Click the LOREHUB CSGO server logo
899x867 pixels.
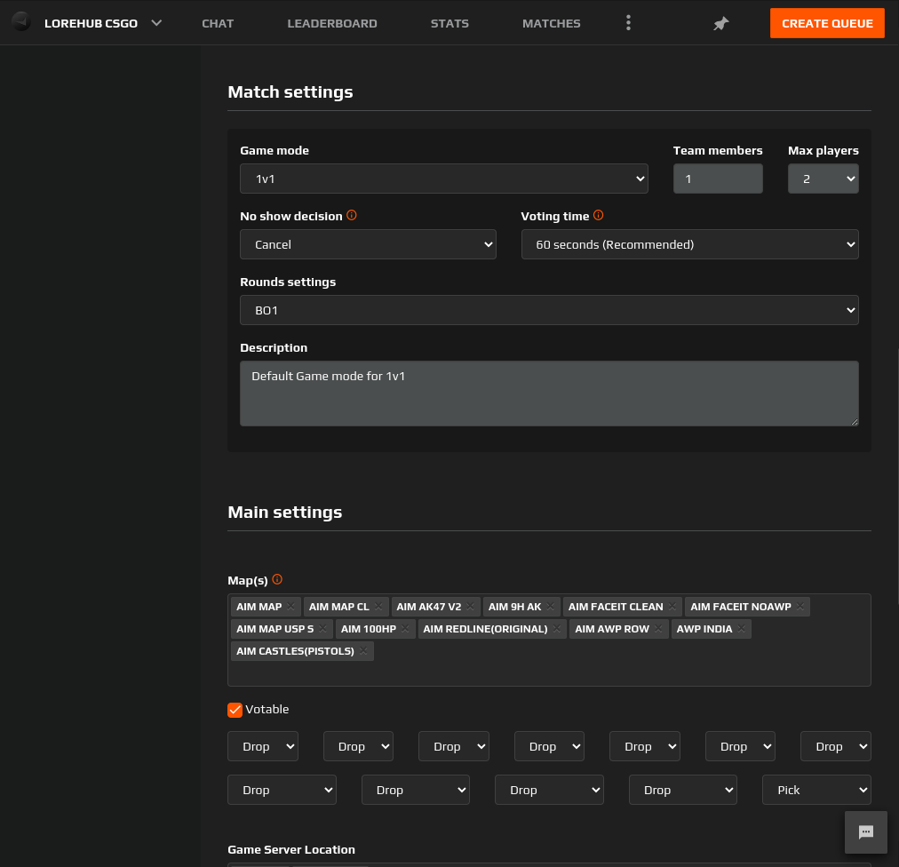(x=20, y=23)
